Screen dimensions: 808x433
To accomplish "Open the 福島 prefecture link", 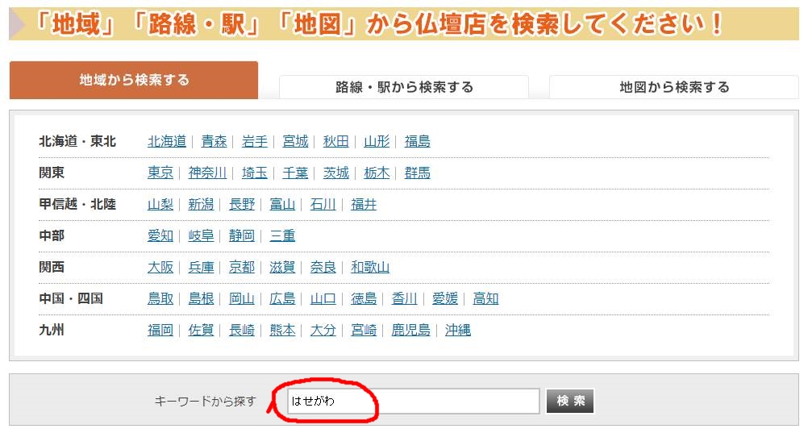I will pyautogui.click(x=417, y=141).
